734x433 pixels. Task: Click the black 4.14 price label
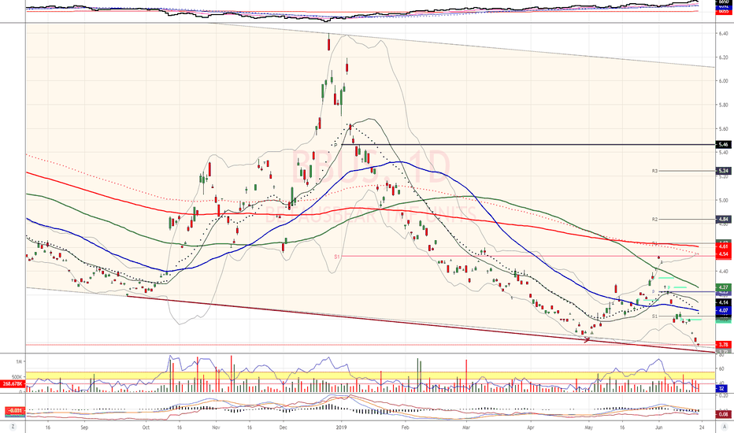723,303
